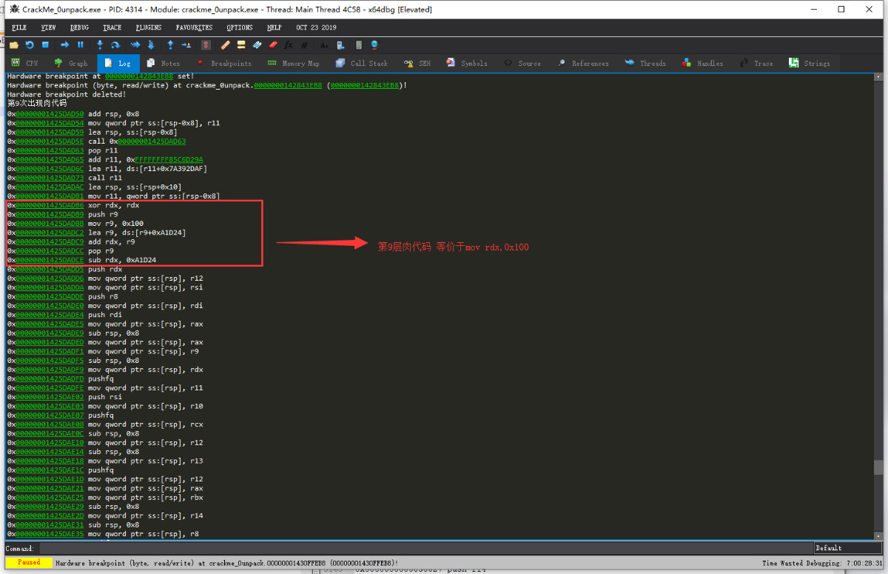888x574 pixels.
Task: Follow address link 00000001425DAD50 on add rsp line
Action: pos(50,114)
